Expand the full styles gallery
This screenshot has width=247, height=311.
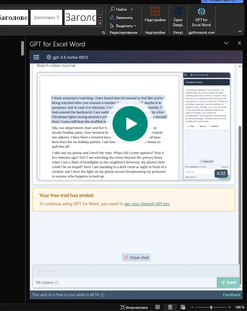(100, 23)
